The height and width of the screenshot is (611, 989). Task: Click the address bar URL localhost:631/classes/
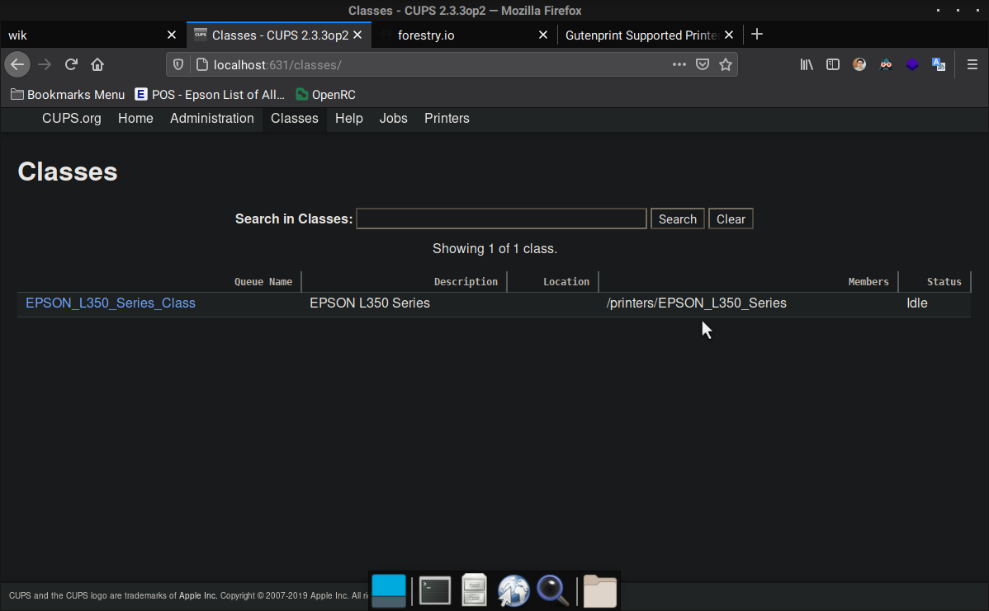[x=277, y=65]
